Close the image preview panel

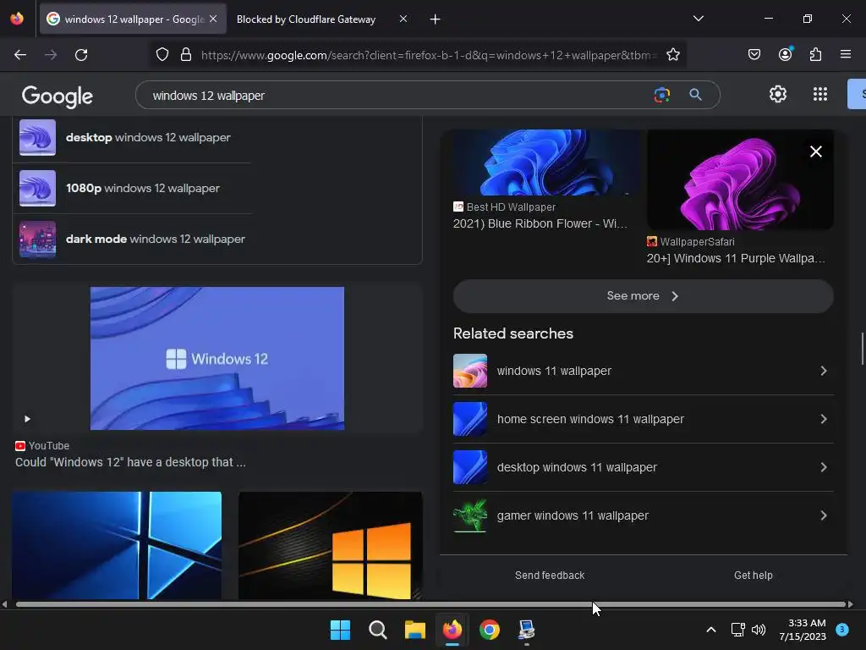(816, 151)
